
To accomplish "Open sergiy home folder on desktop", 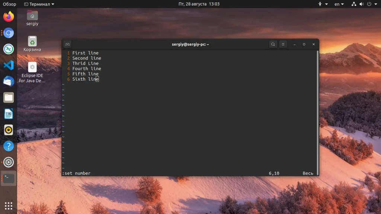I will coord(32,18).
